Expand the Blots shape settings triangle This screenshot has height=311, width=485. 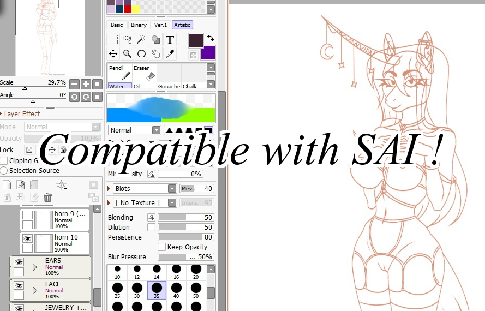[109, 188]
